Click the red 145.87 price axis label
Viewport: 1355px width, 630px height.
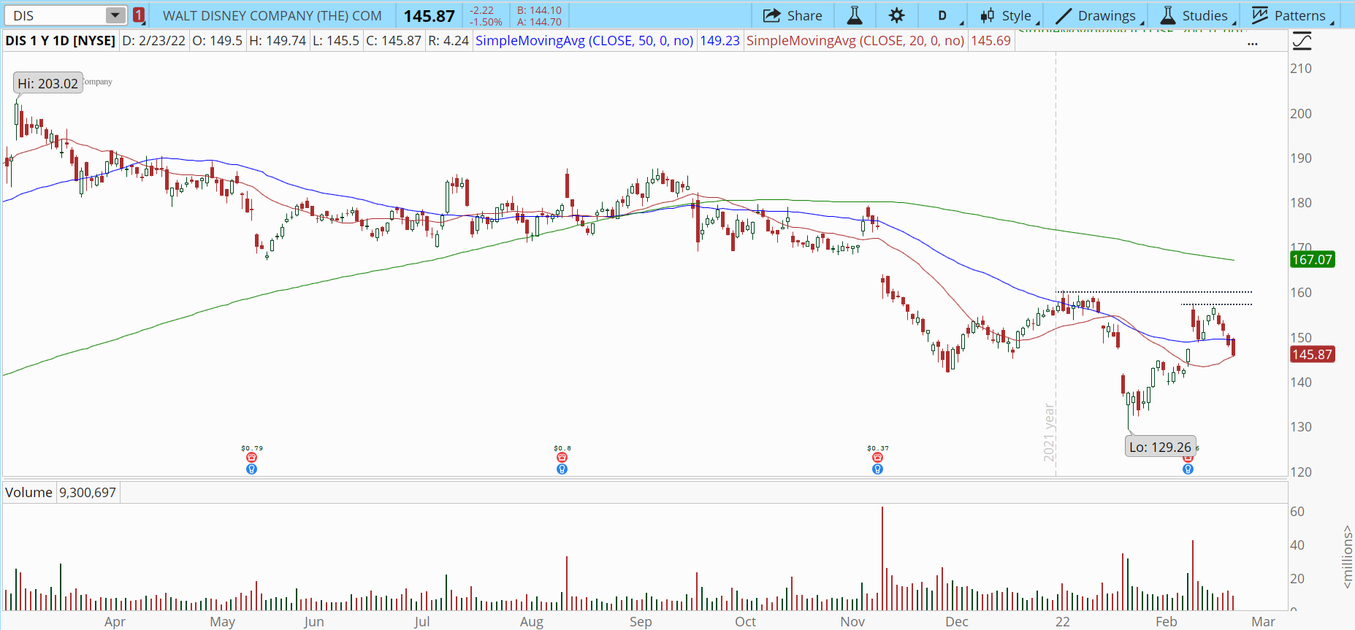[1313, 354]
